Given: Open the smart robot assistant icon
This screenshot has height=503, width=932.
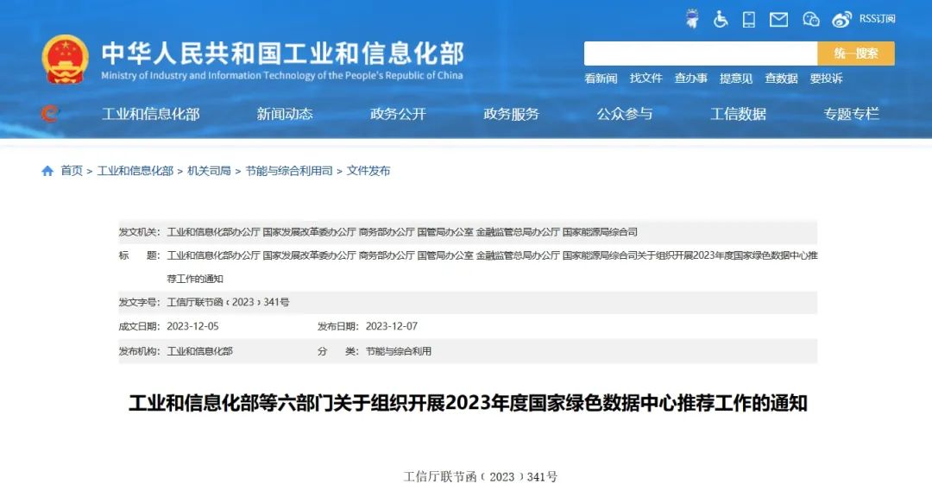Looking at the screenshot, I should [692, 19].
